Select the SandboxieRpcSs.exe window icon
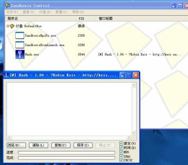This screenshot has width=188, height=165. click(20, 35)
